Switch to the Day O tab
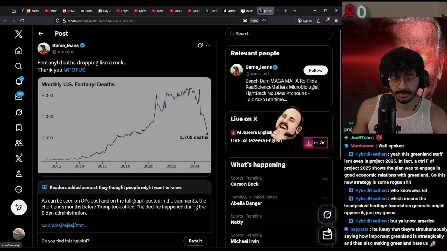 pyautogui.click(x=104, y=11)
